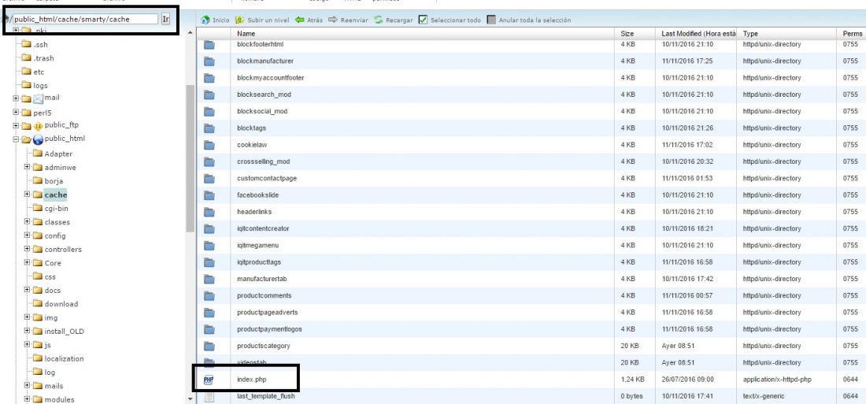This screenshot has width=866, height=404.
Task: Click the last_template_flush file icon
Action: pos(209,396)
